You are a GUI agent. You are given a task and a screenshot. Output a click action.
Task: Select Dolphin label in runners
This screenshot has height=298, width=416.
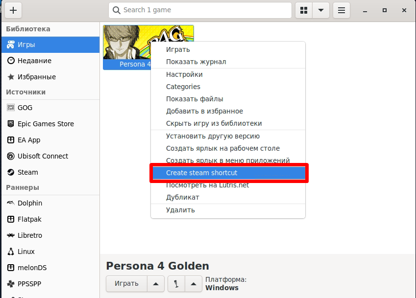point(30,203)
